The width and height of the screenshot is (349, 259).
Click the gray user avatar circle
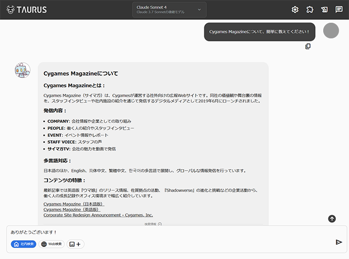(331, 30)
